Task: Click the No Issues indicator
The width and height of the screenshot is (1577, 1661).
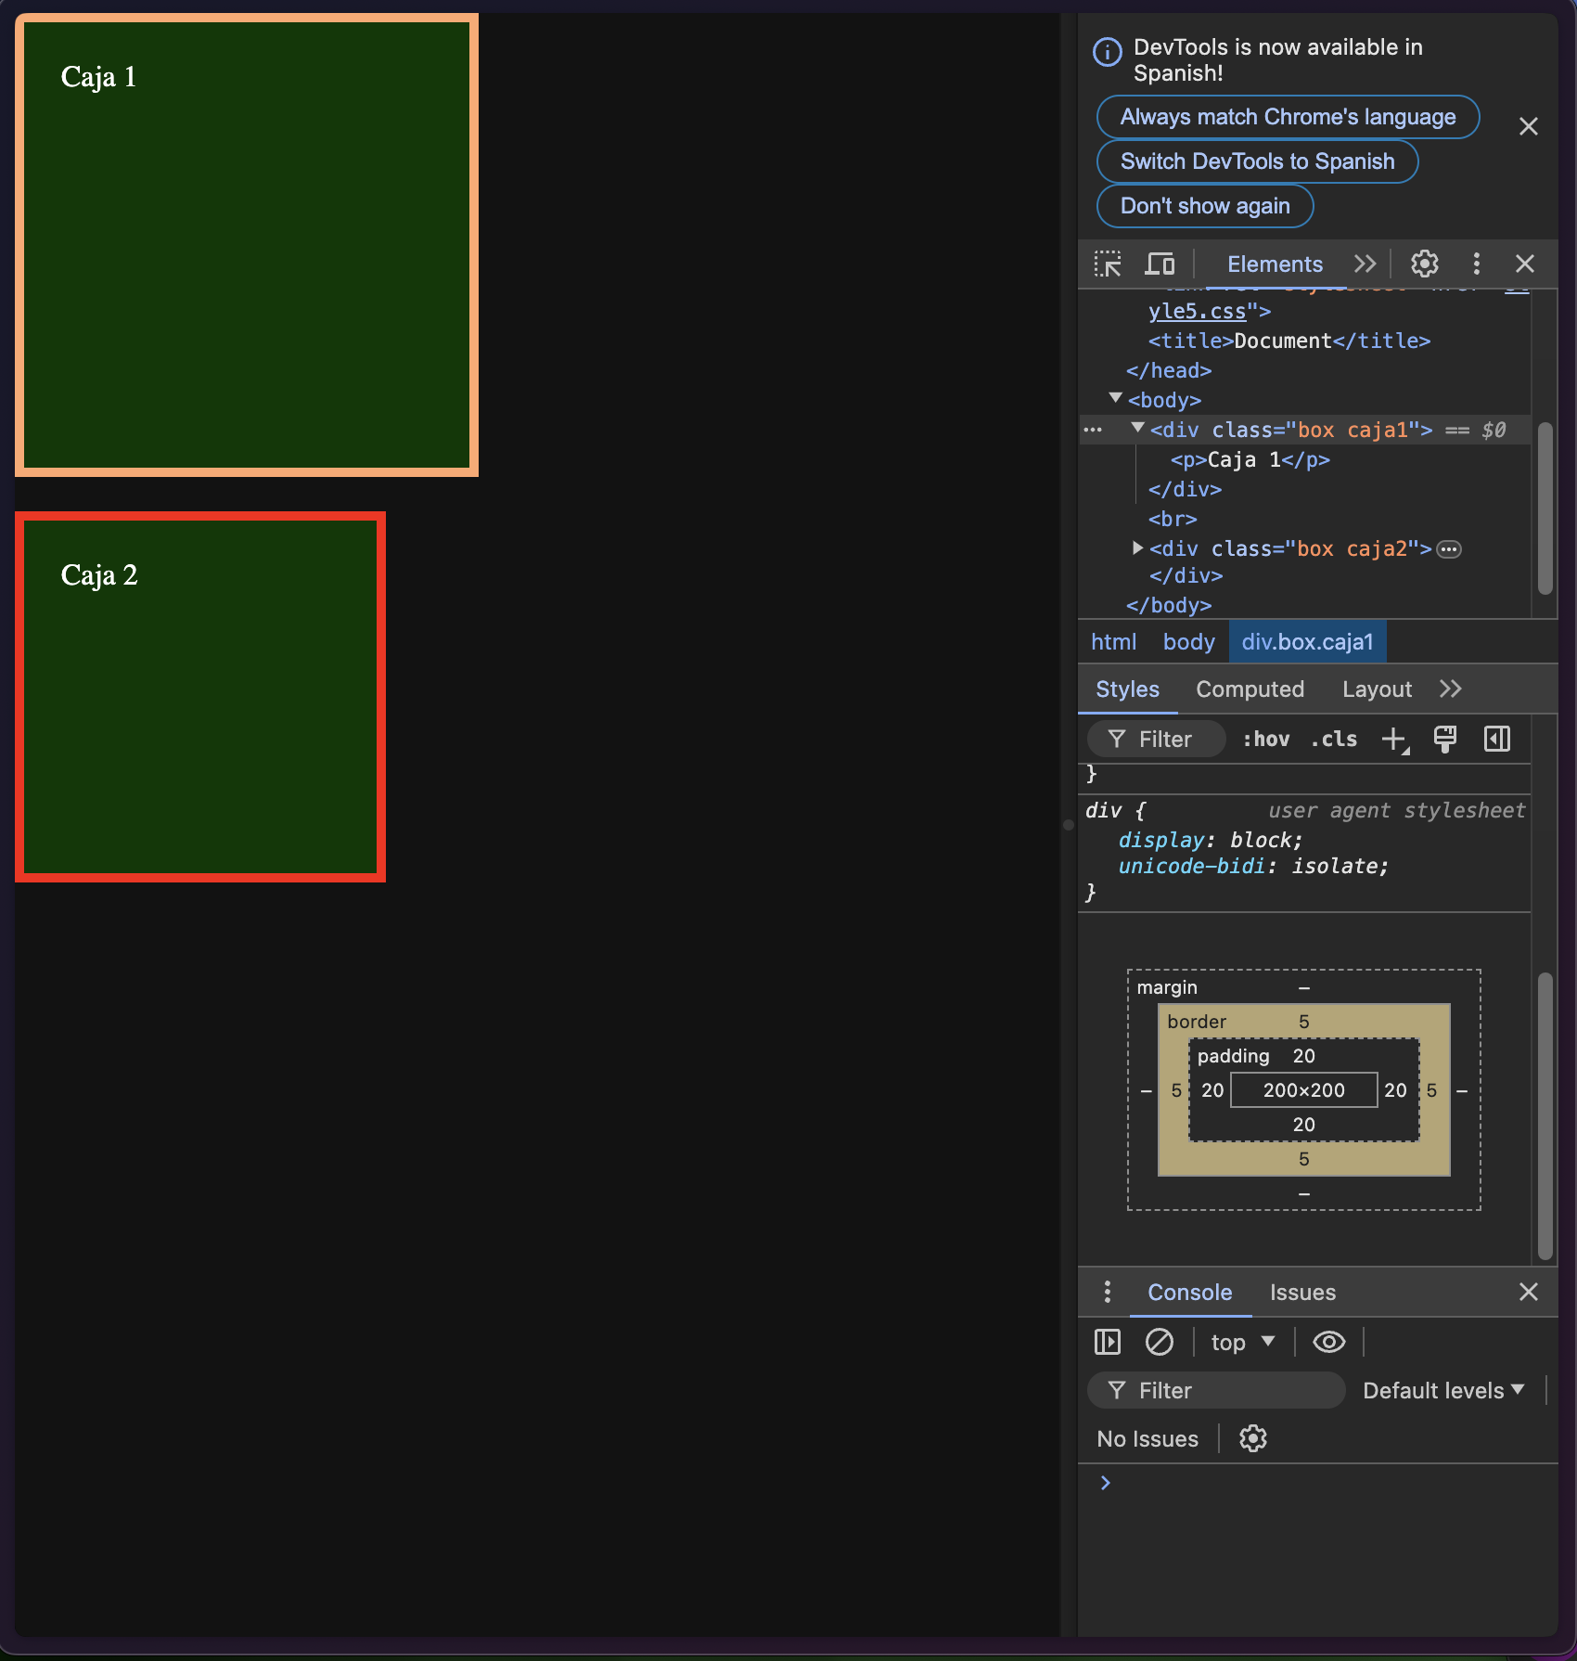Action: (1147, 1439)
